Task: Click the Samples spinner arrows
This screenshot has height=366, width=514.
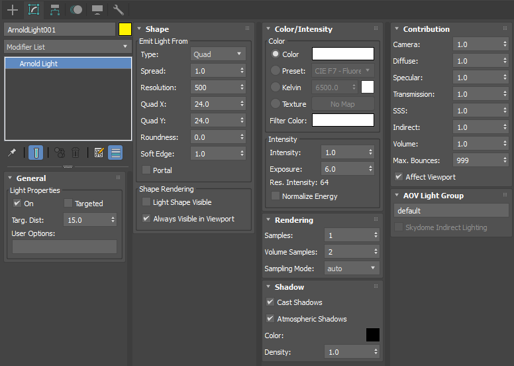Action: [376, 235]
